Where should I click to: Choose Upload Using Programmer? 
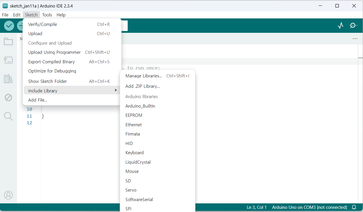coord(72,52)
